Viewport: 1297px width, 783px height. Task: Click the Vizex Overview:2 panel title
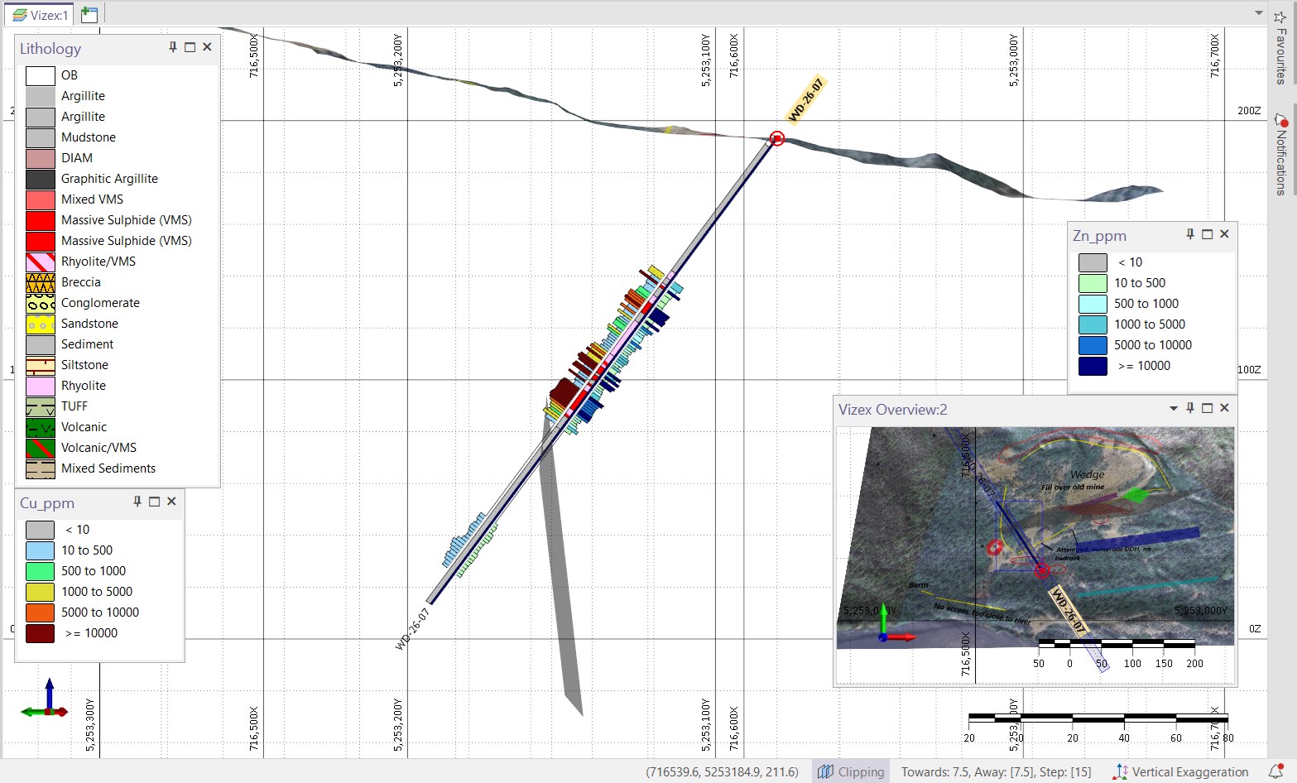point(892,409)
